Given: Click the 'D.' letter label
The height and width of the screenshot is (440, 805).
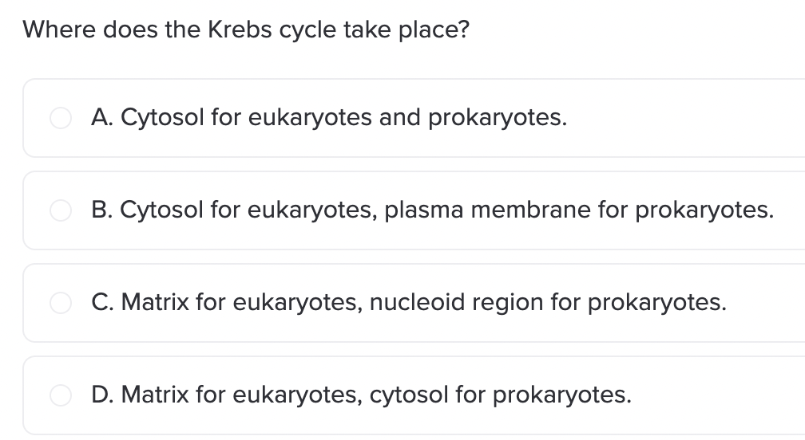Looking at the screenshot, I should point(102,395).
